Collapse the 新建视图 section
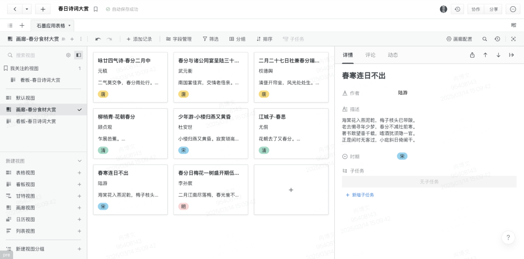This screenshot has width=524, height=259. tap(80, 161)
